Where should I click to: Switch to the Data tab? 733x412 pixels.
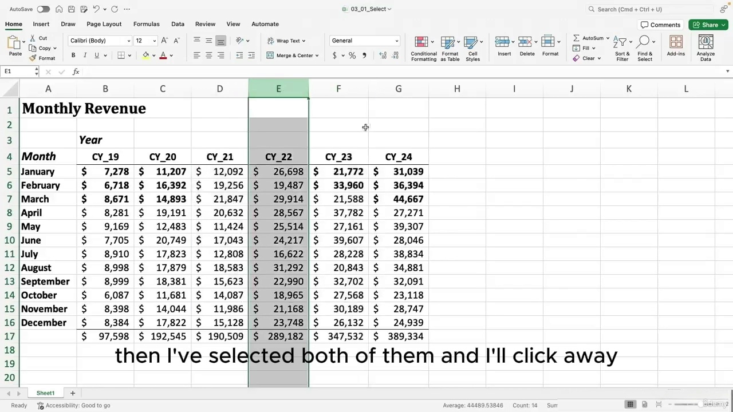tap(178, 24)
